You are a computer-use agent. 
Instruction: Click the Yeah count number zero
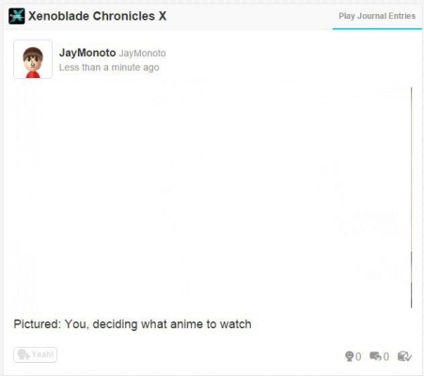click(358, 356)
